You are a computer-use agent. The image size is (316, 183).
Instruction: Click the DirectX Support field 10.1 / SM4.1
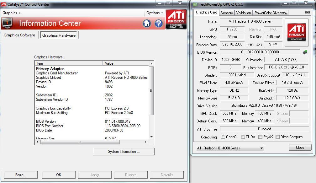tap(295, 75)
